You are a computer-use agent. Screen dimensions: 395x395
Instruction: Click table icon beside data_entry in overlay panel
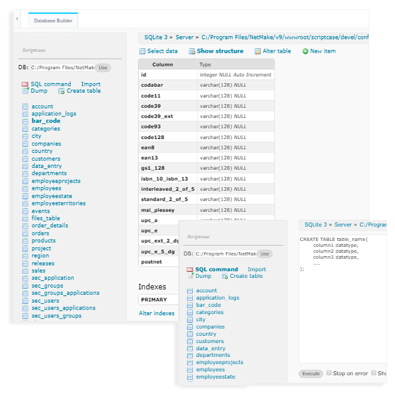pos(190,349)
